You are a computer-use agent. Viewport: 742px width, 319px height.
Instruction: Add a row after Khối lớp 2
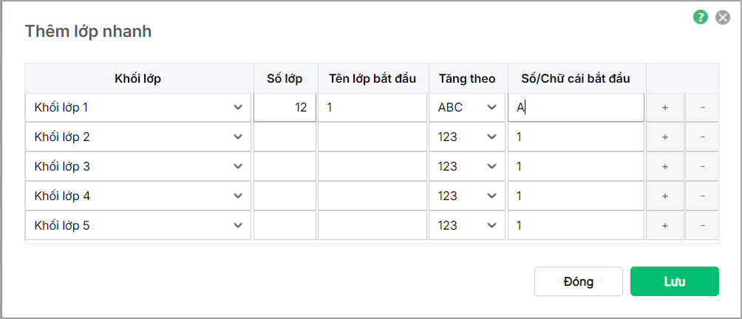click(665, 137)
